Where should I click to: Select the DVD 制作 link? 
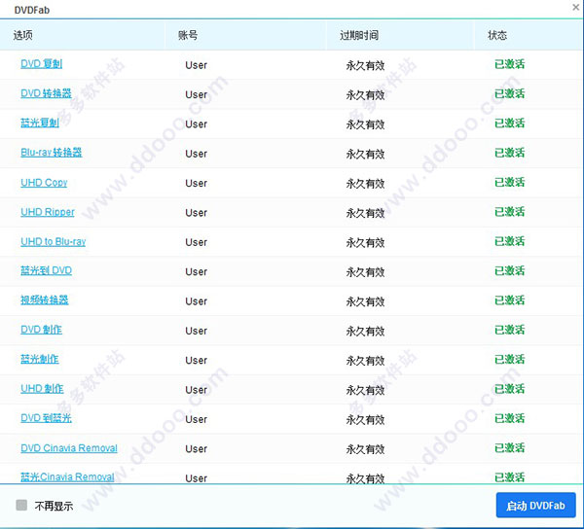pos(41,330)
